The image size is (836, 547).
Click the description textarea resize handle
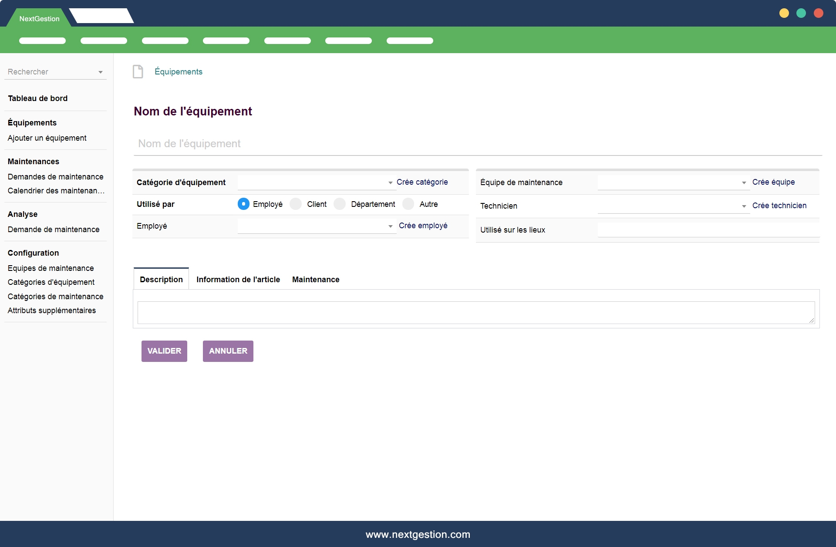coord(812,321)
